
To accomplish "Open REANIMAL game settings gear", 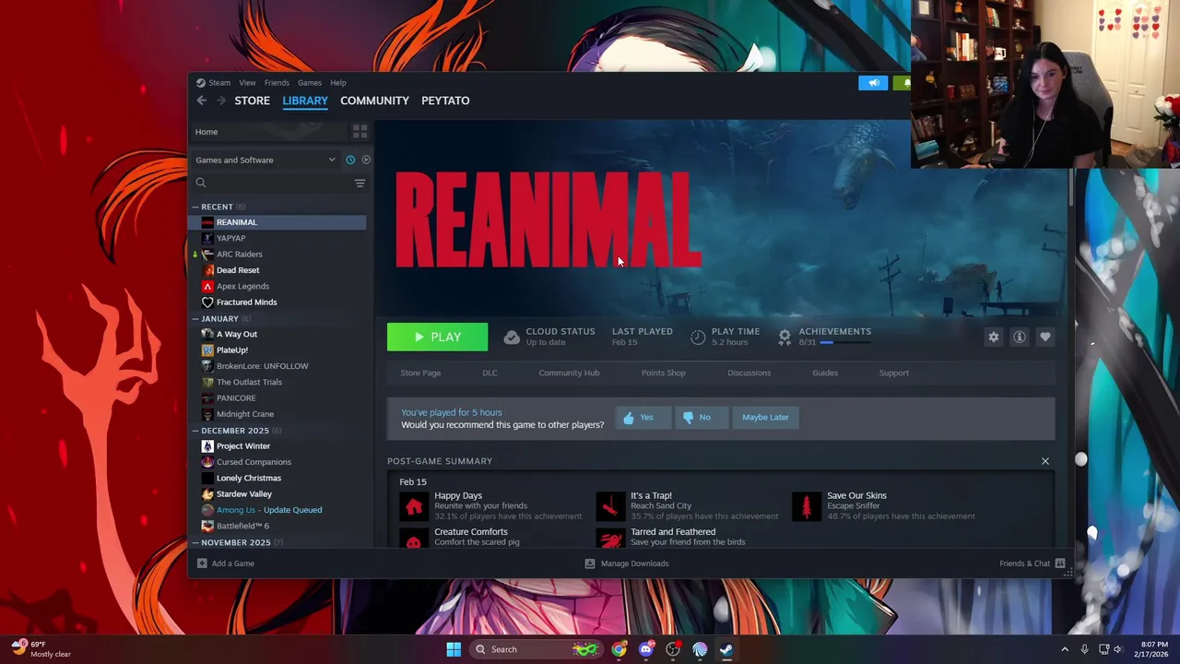I will [x=994, y=338].
